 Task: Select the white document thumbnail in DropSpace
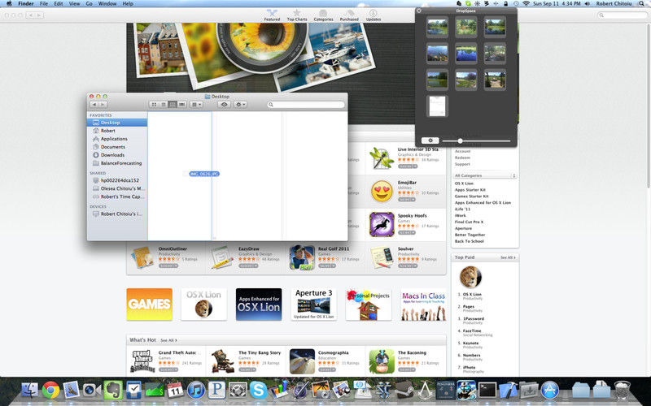pyautogui.click(x=437, y=106)
